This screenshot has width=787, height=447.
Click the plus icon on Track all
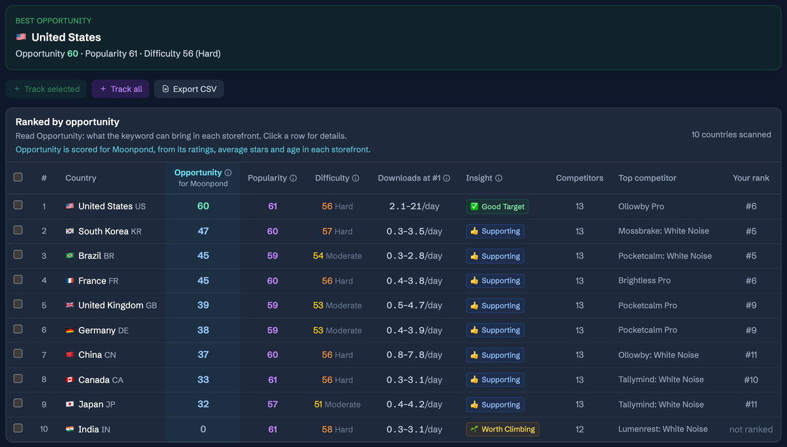click(x=103, y=89)
